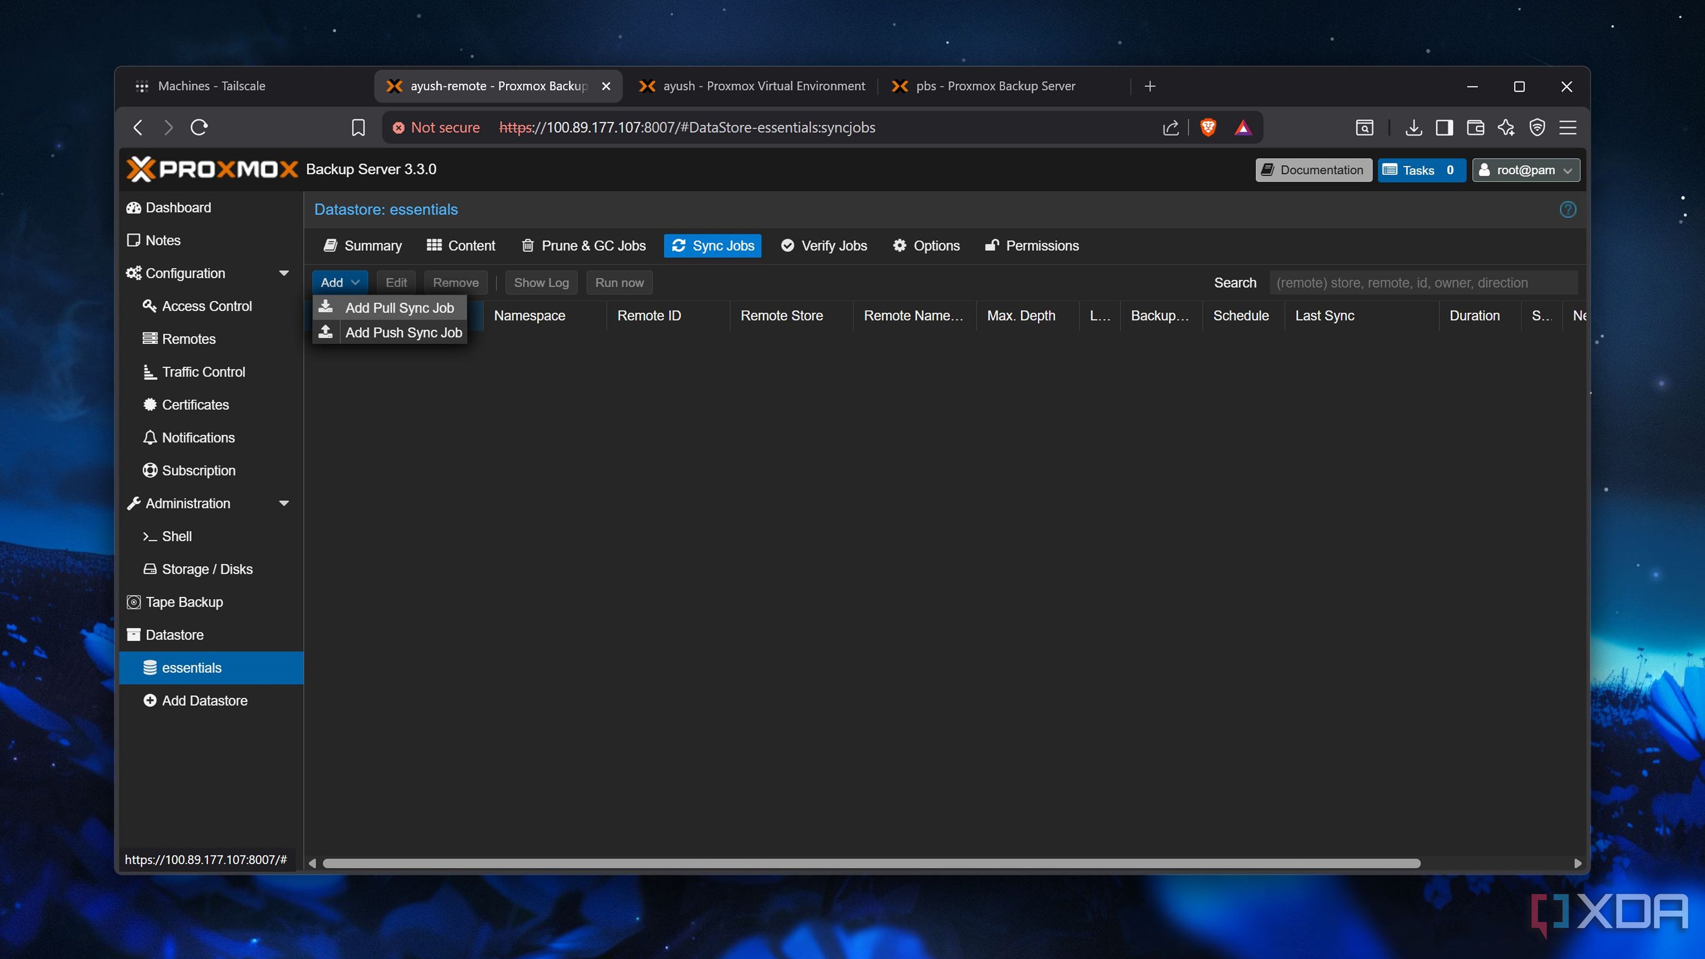
Task: Reload the current page
Action: coord(199,128)
